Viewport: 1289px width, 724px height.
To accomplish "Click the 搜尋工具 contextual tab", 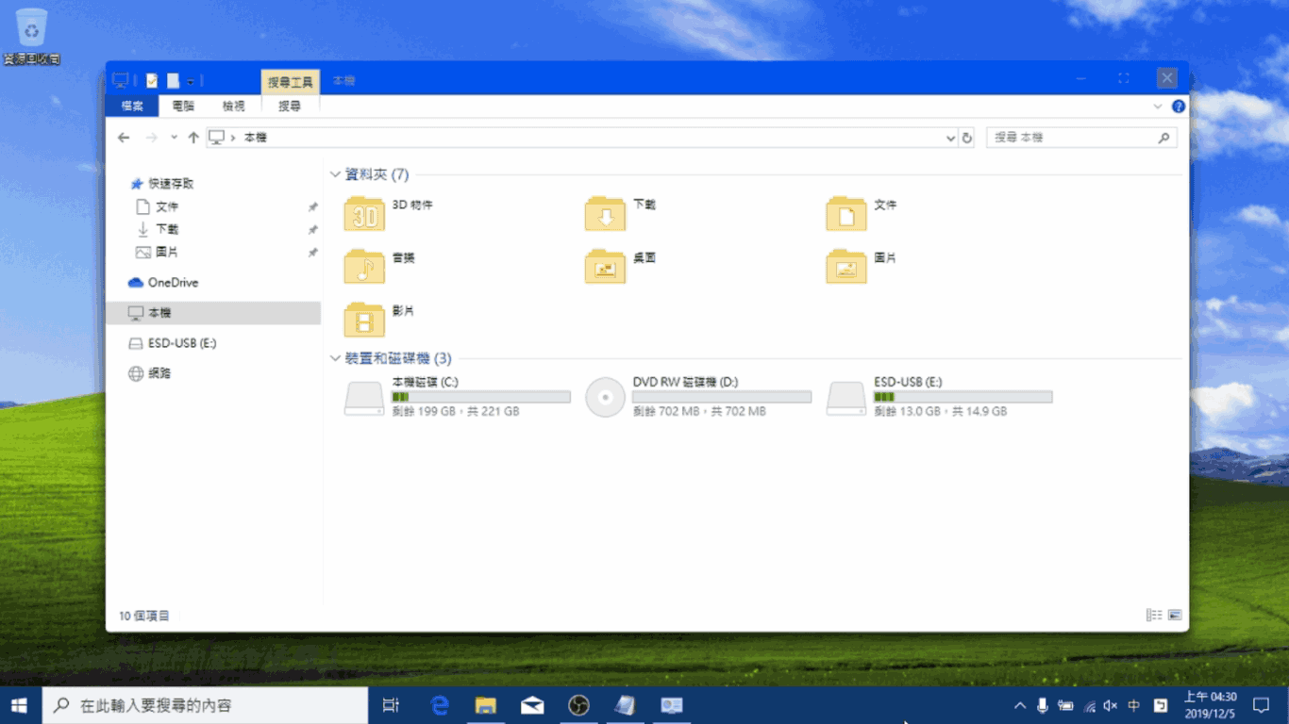I will point(291,82).
